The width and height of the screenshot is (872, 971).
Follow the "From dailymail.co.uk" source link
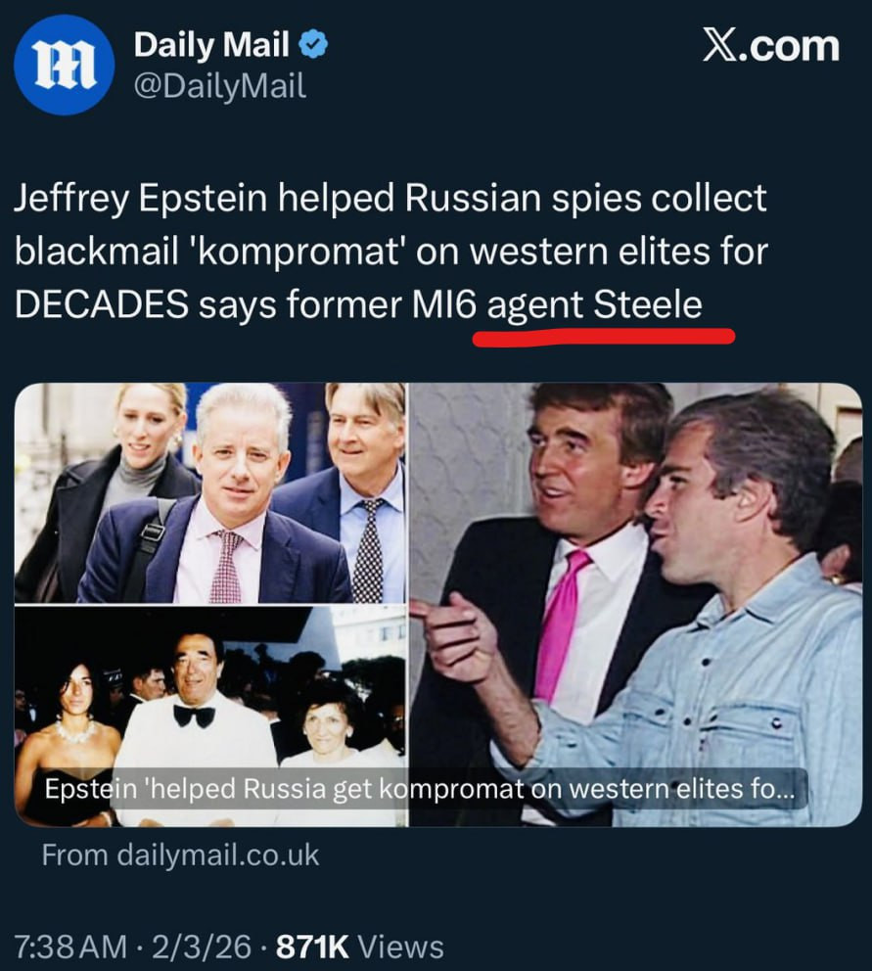coord(180,855)
